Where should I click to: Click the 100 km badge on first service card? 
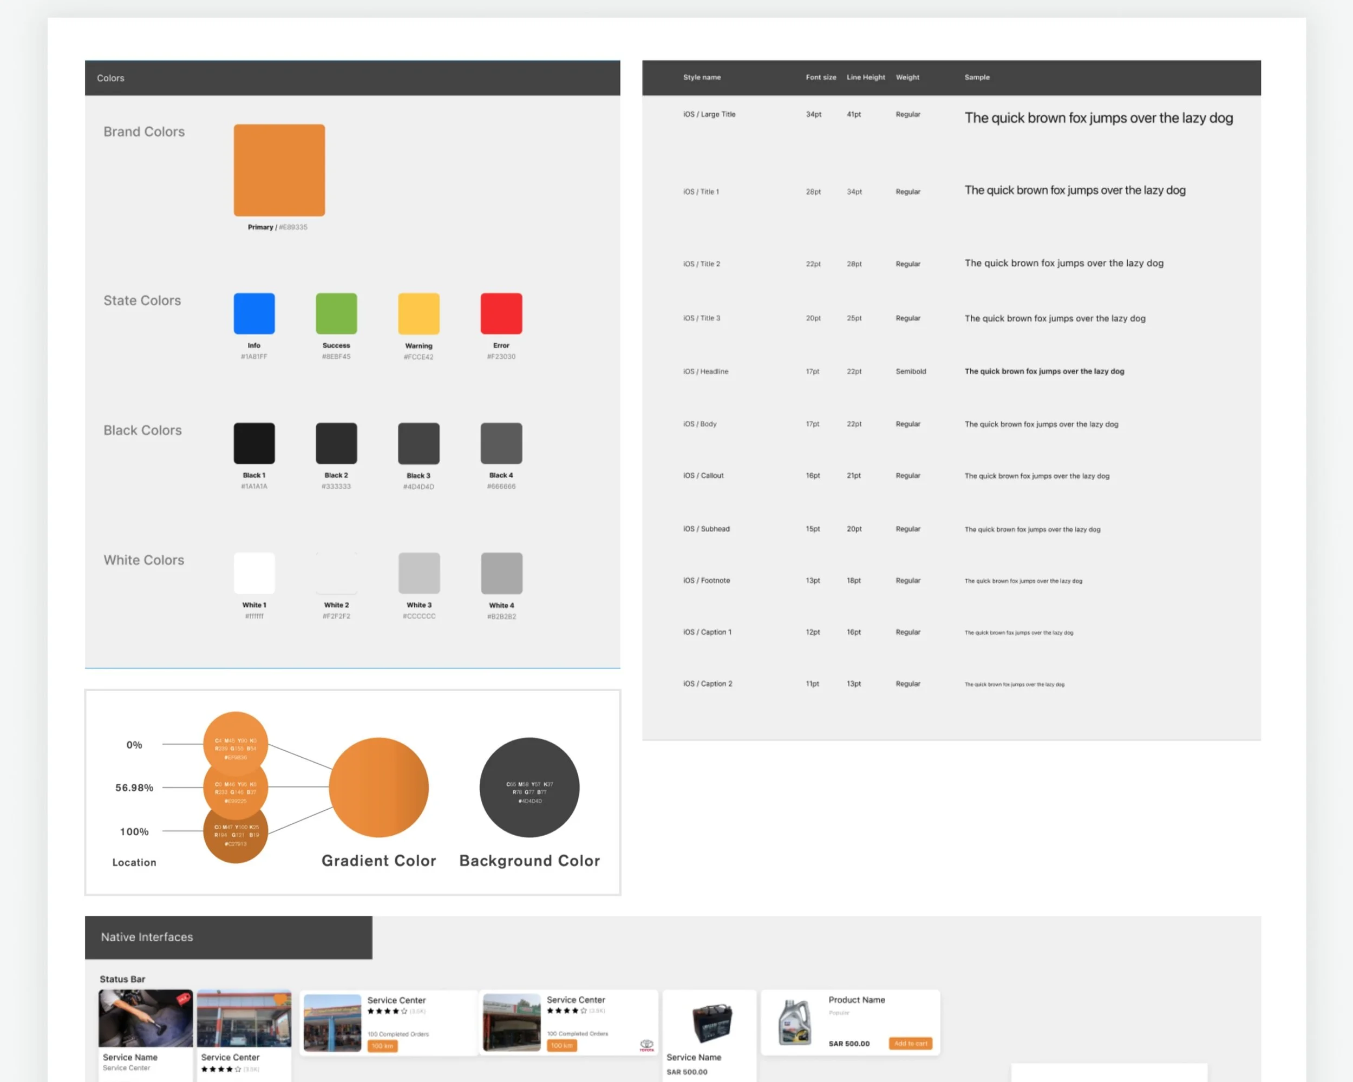[382, 1046]
